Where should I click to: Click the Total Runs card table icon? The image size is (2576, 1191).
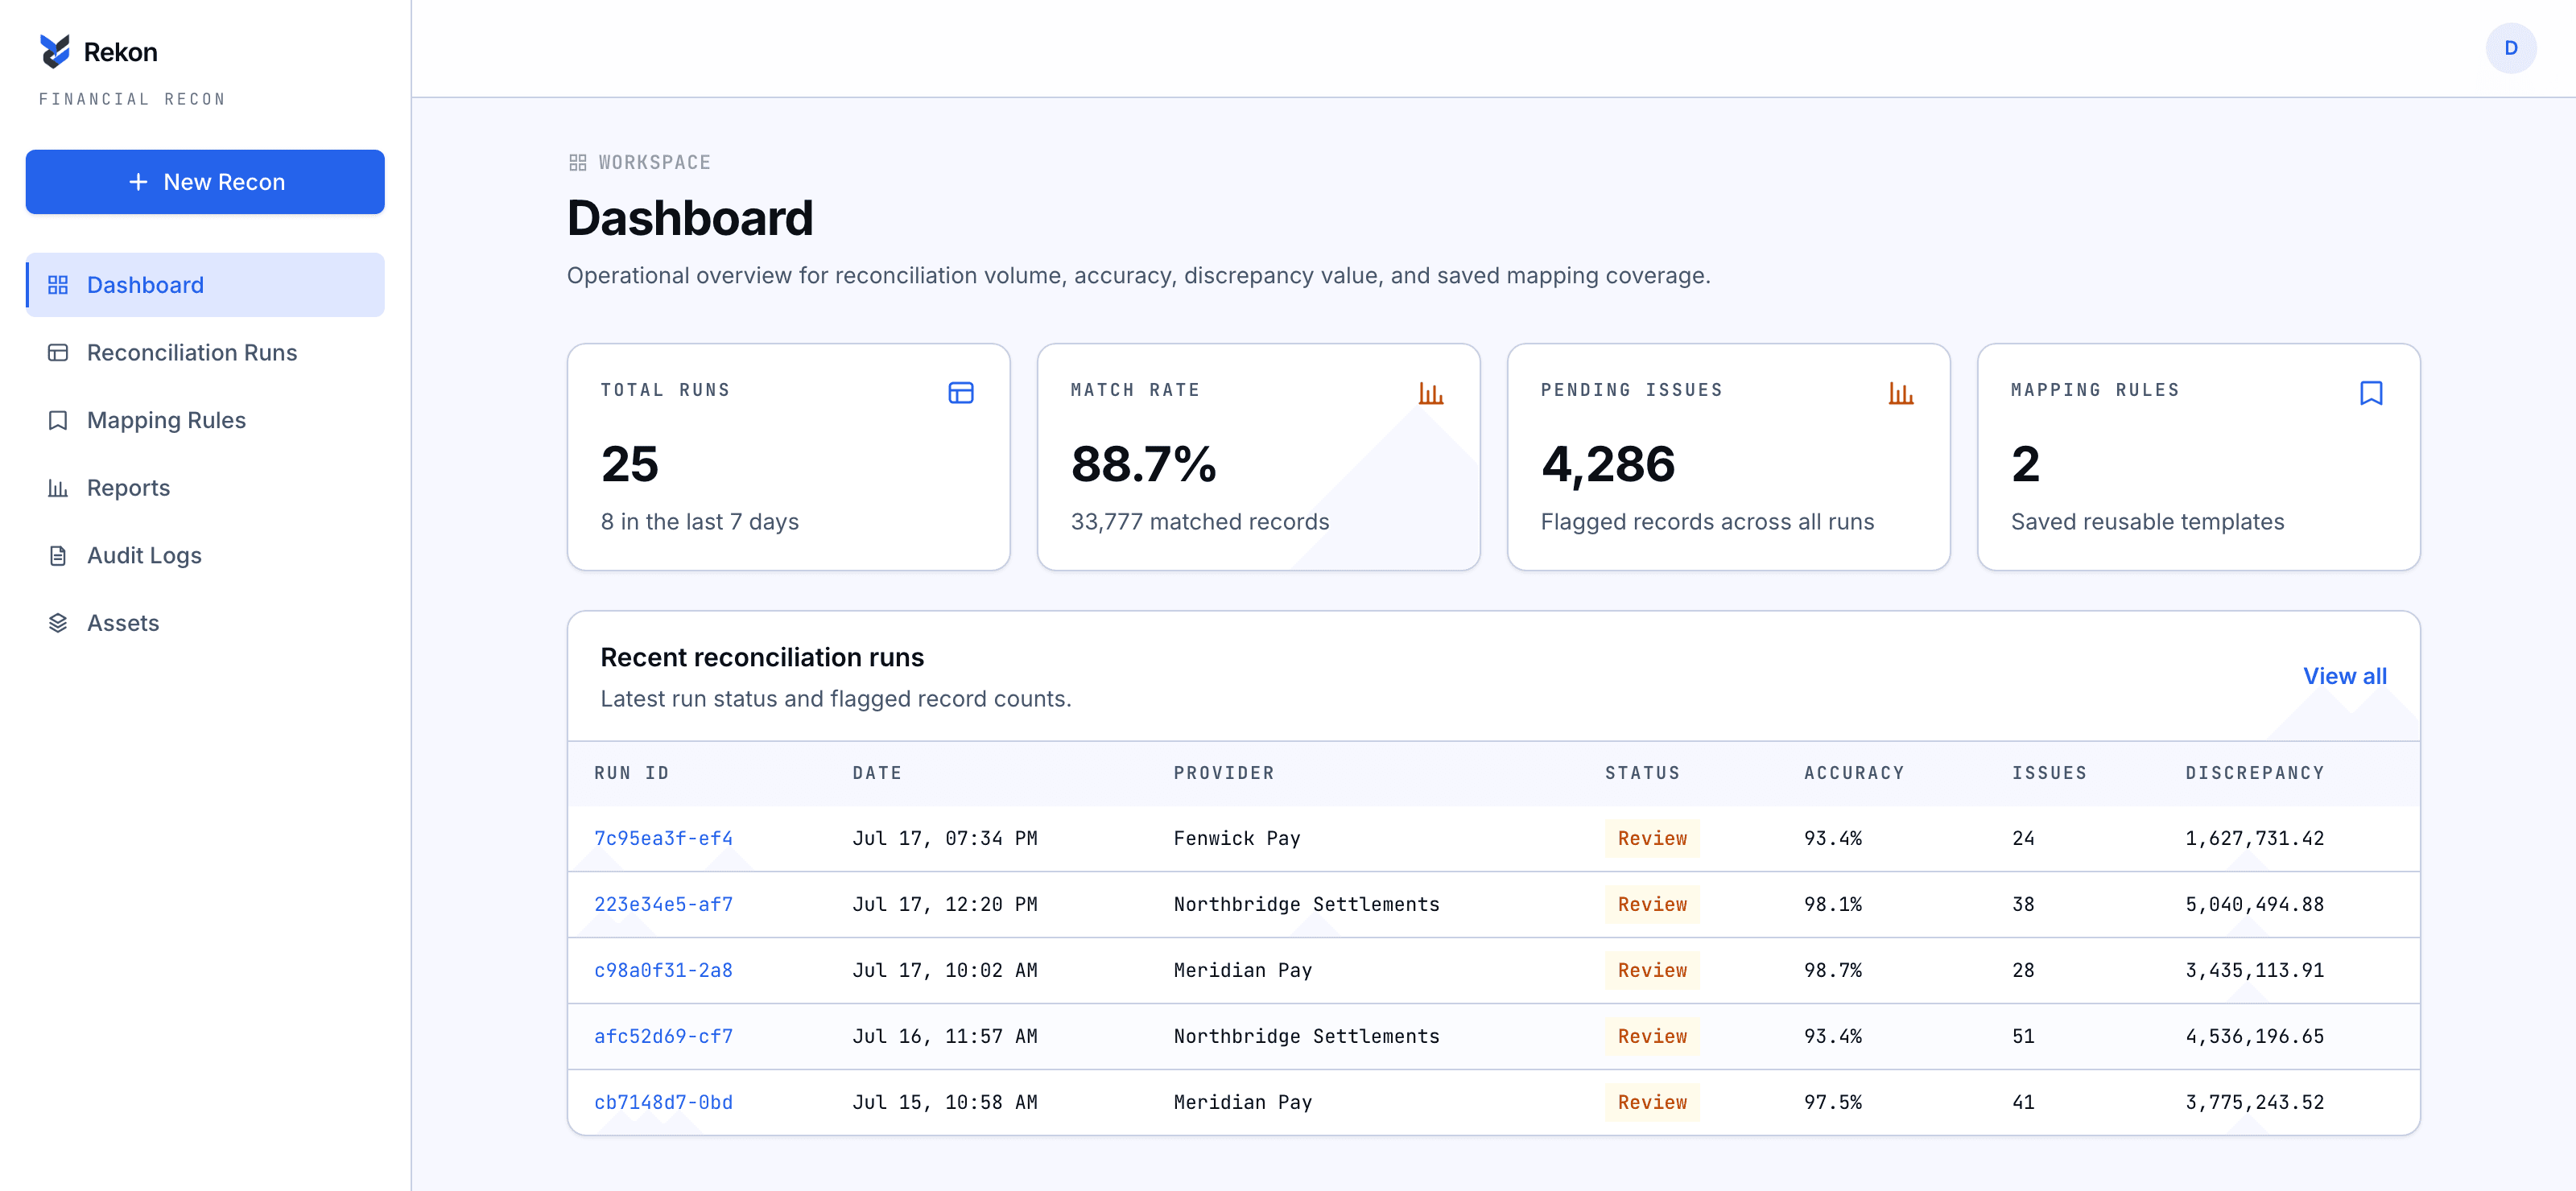coord(960,393)
